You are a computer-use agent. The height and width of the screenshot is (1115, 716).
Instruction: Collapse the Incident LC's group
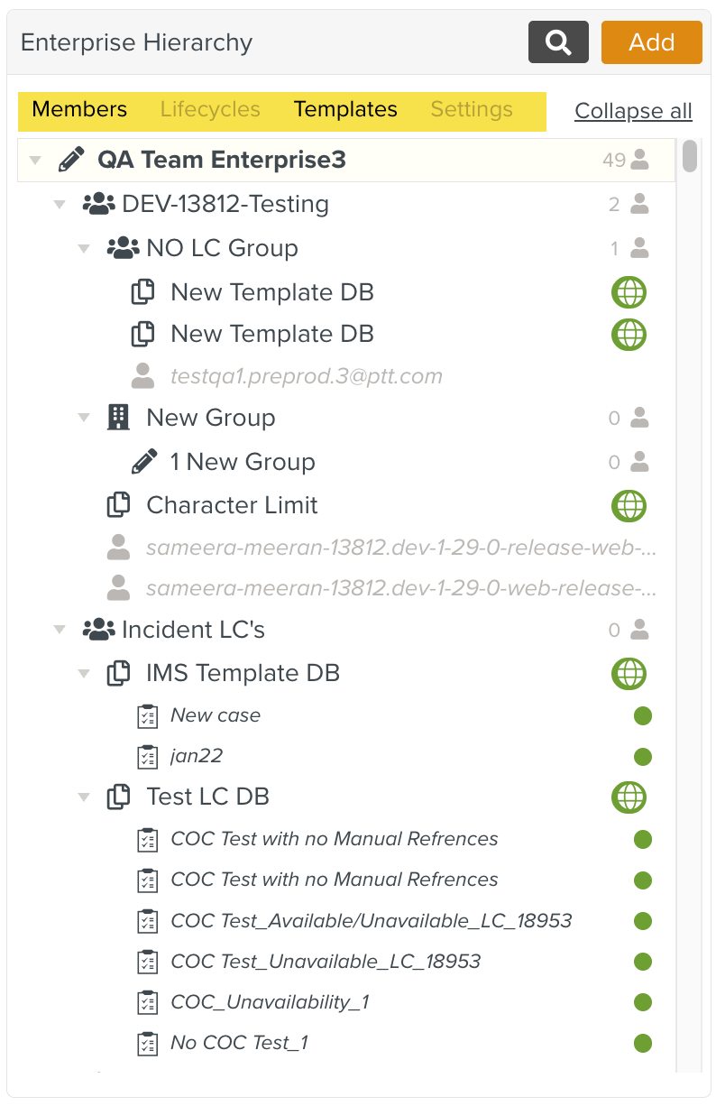[60, 630]
